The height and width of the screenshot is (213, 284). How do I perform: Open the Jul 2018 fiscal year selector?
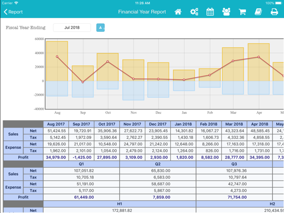72,28
